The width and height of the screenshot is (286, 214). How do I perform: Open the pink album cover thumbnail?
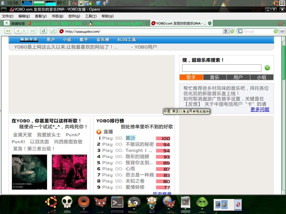pos(69,172)
